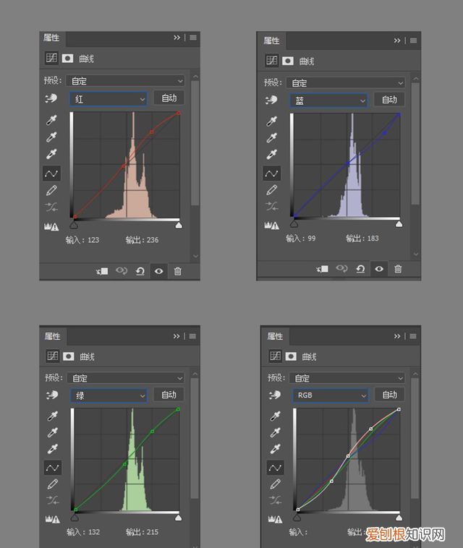The height and width of the screenshot is (548, 463).
Task: Open the RGB channel dropdown
Action: [330, 395]
